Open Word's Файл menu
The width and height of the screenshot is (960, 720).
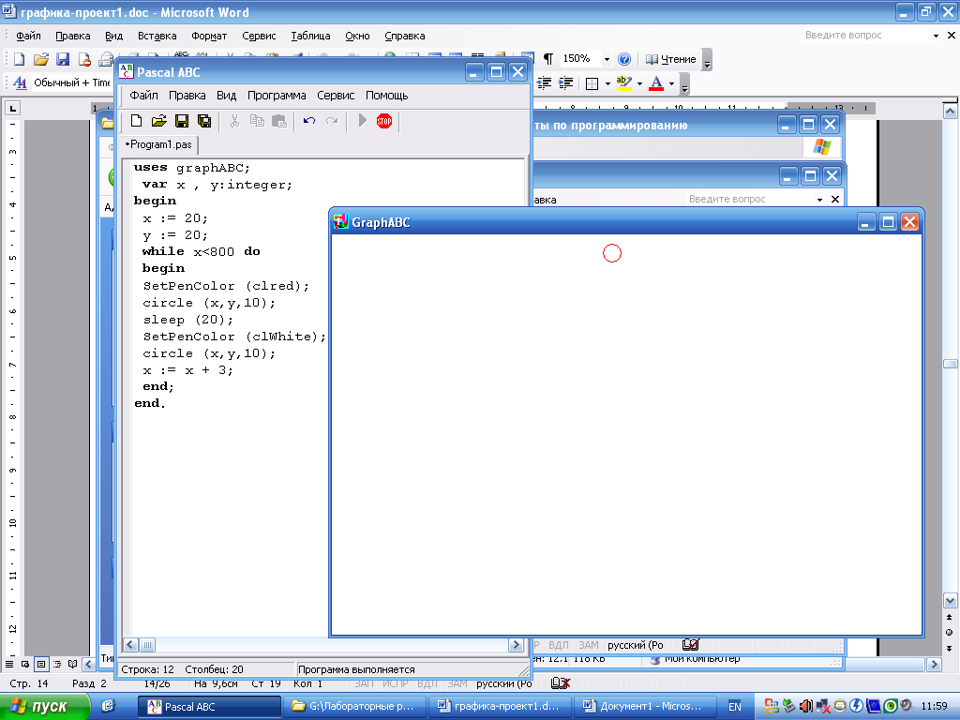[28, 36]
